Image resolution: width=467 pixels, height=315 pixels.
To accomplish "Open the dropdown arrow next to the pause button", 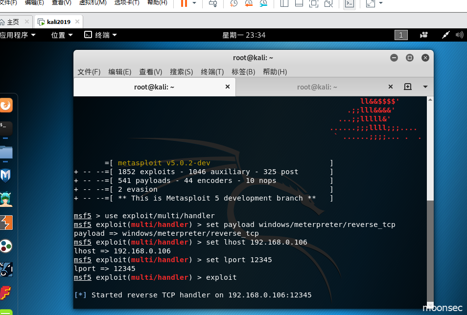I will click(194, 3).
